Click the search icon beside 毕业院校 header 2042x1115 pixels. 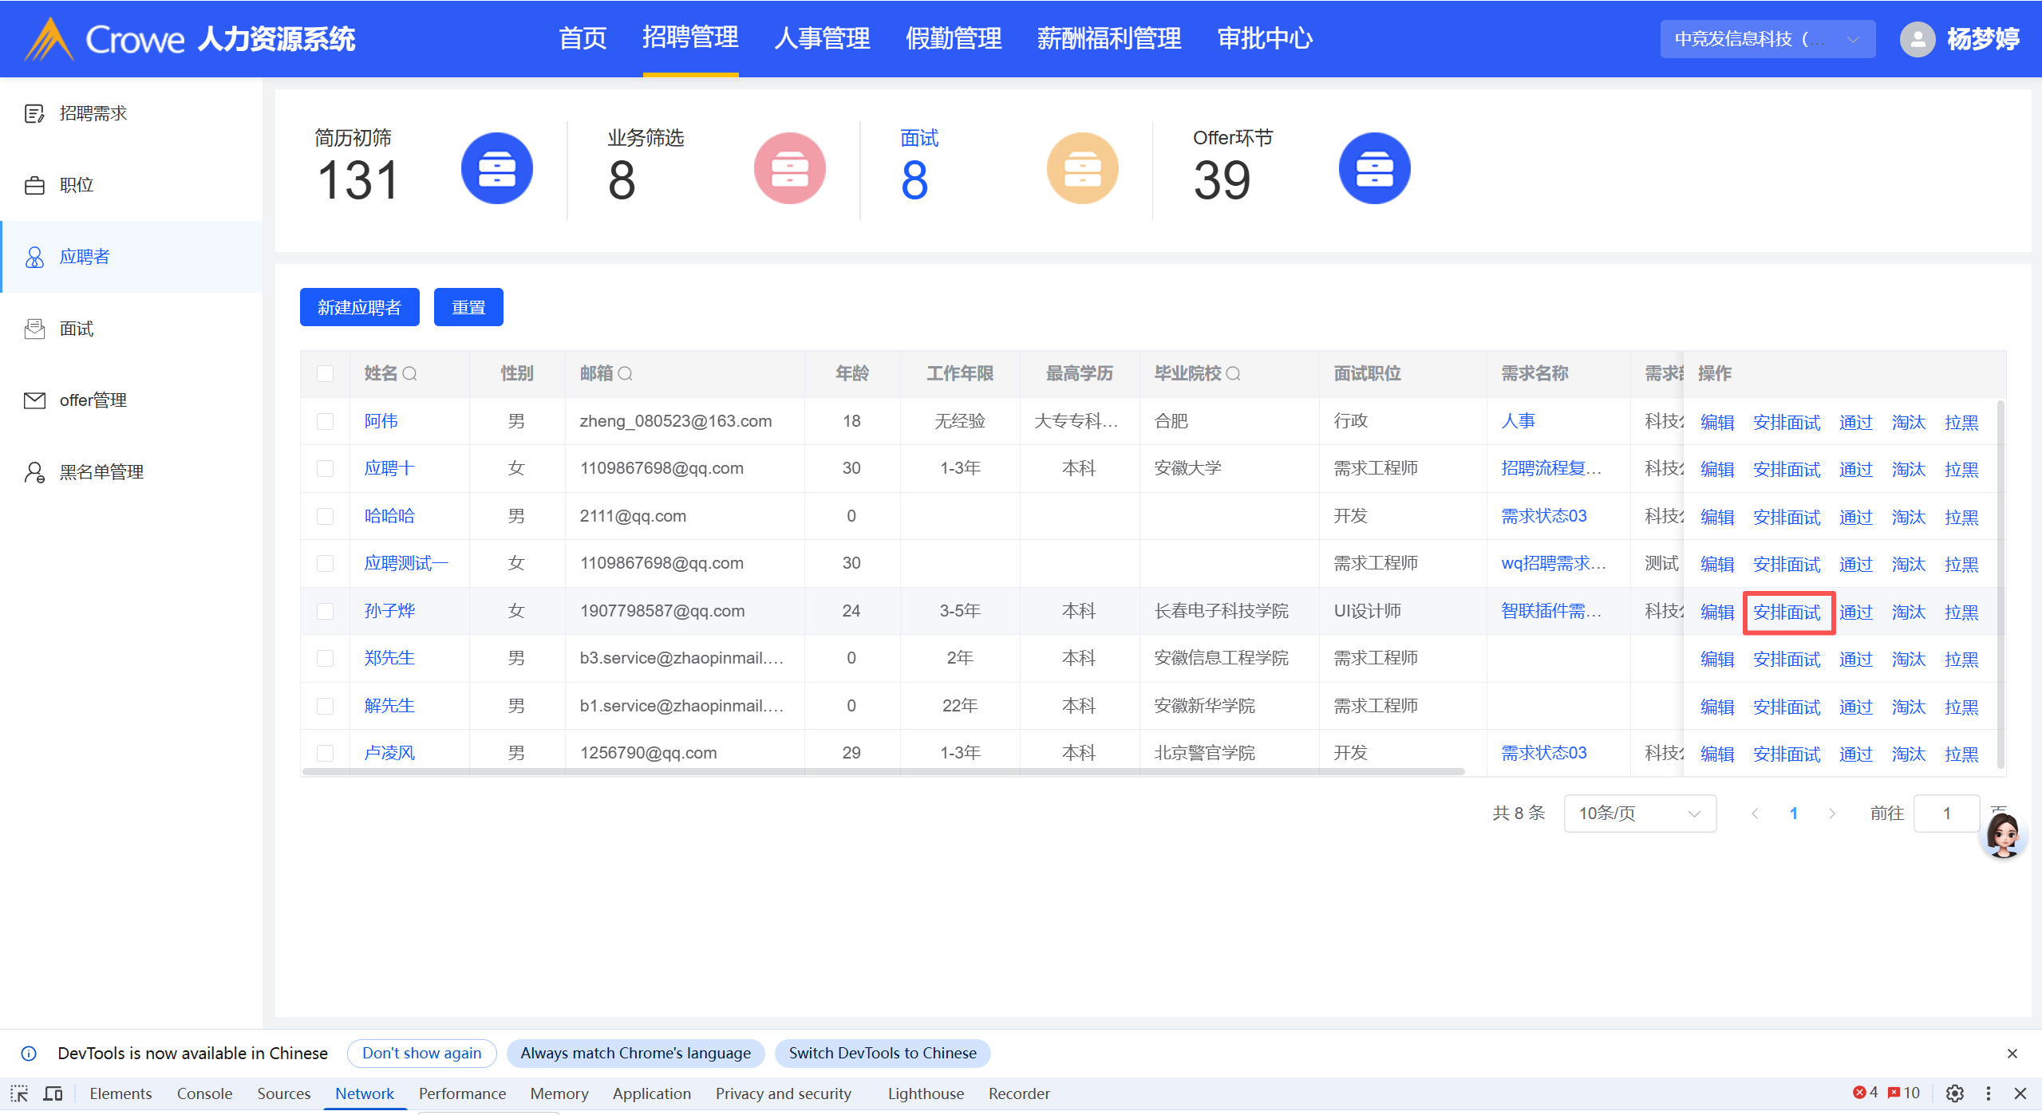1233,373
